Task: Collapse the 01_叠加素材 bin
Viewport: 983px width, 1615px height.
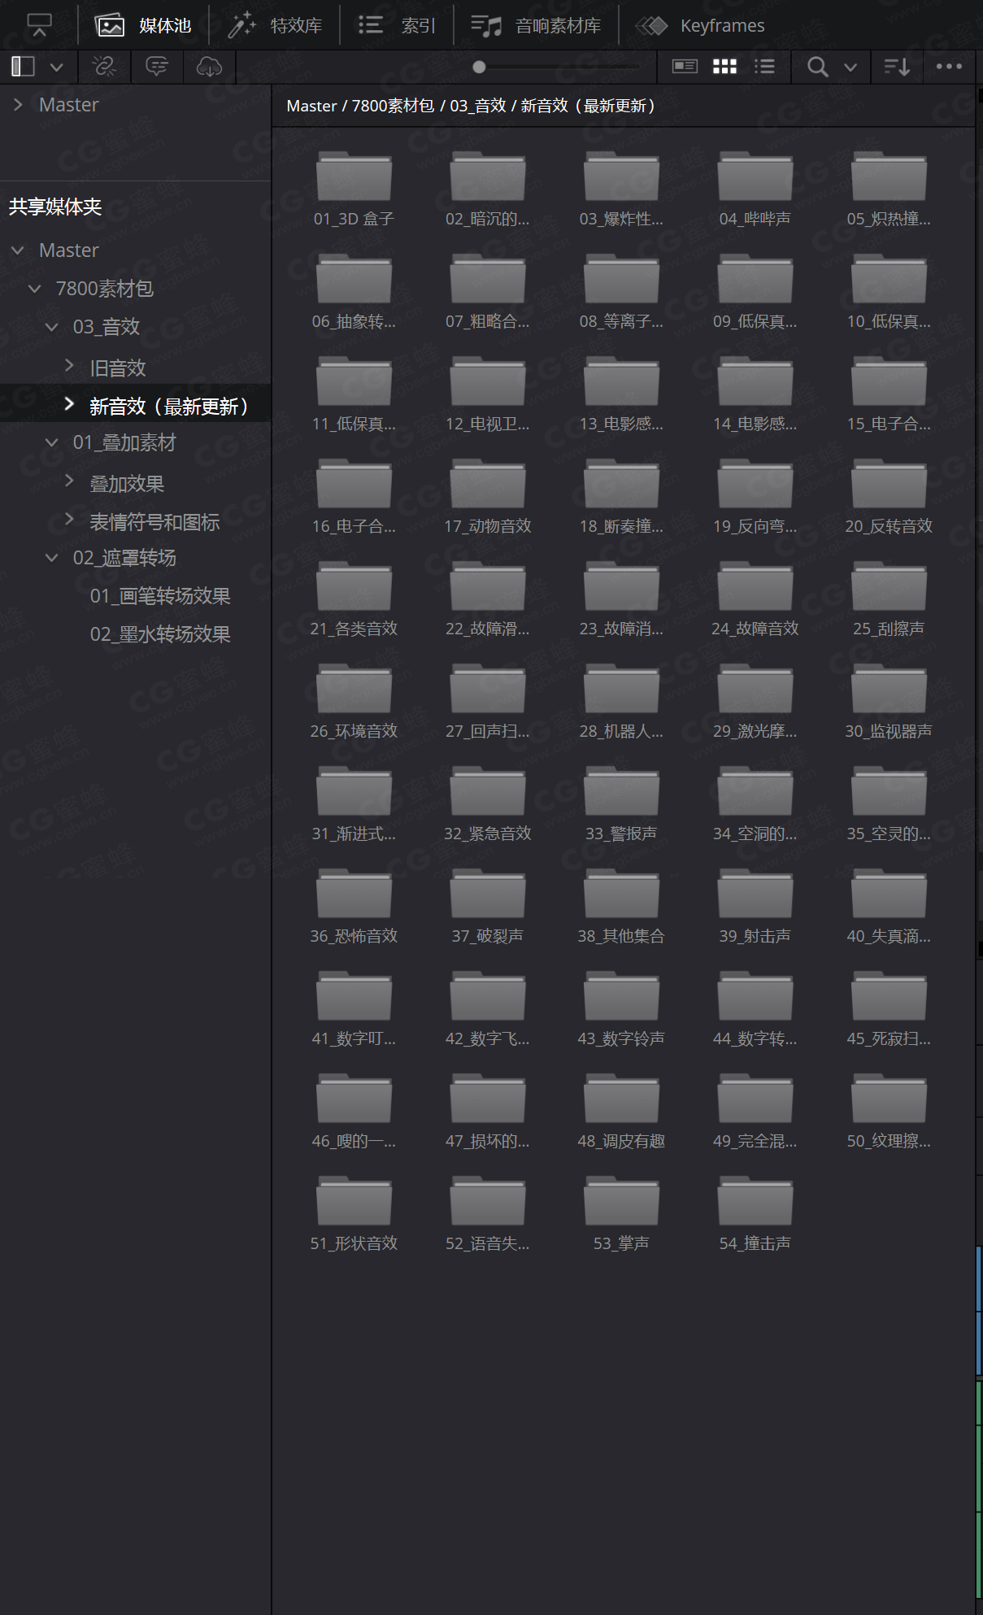Action: click(x=52, y=442)
